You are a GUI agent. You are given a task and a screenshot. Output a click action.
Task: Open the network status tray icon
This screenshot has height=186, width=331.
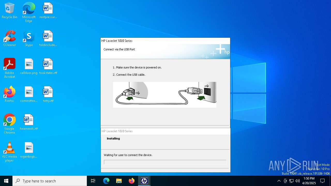coord(291,181)
